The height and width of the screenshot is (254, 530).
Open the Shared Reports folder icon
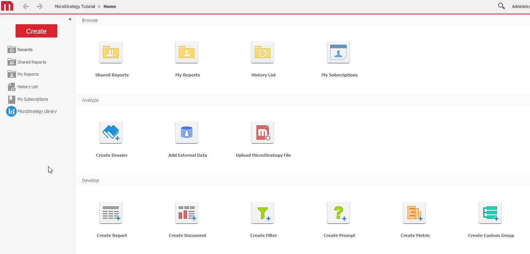(x=111, y=52)
